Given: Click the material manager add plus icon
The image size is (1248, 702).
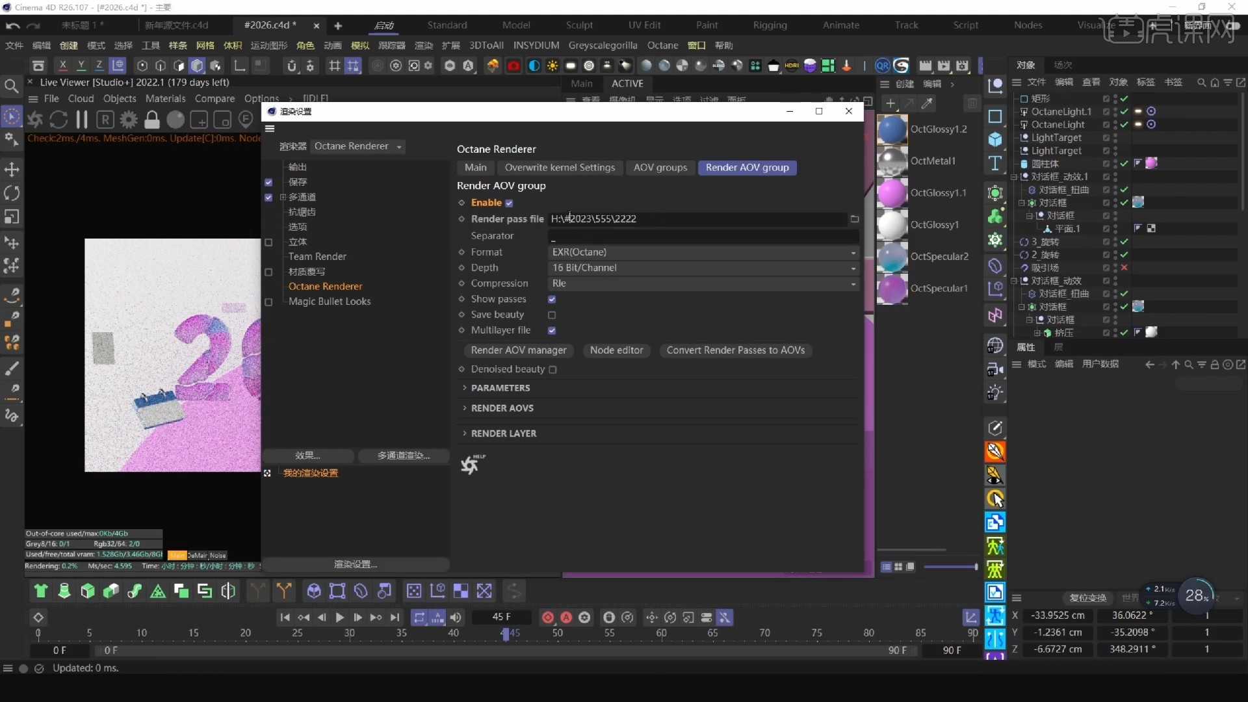Looking at the screenshot, I should click(890, 103).
